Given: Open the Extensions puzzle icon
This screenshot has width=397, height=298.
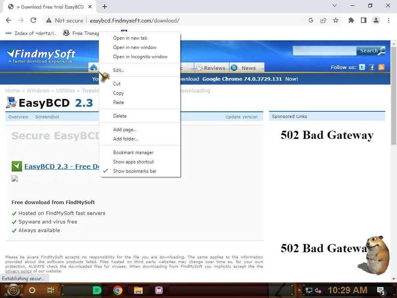Looking at the screenshot, I should coord(351,21).
